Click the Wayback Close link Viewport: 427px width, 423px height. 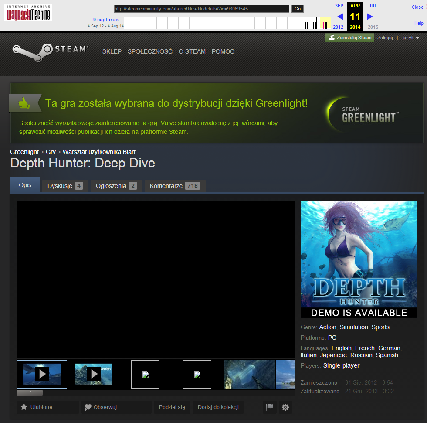pos(417,7)
